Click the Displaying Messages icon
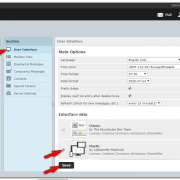The height and width of the screenshot is (180, 180). point(8,64)
